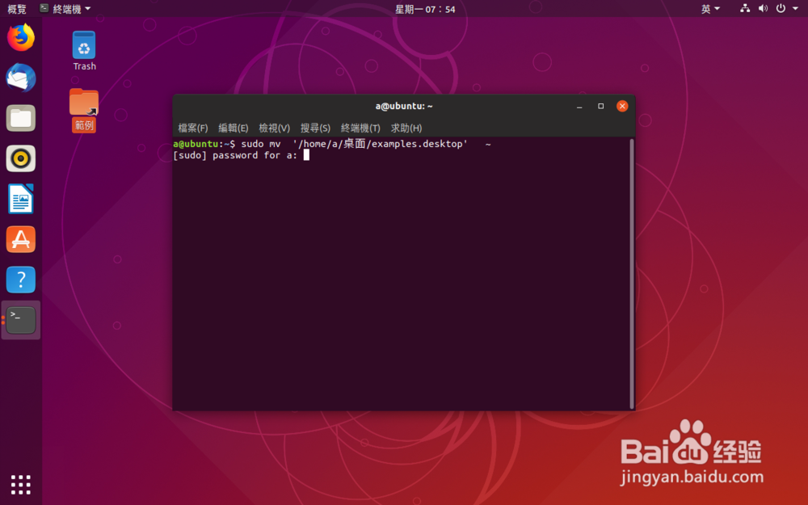Image resolution: width=808 pixels, height=505 pixels.
Task: Click the '/home/a/桌面/examples.desktop' path text
Action: (381, 144)
